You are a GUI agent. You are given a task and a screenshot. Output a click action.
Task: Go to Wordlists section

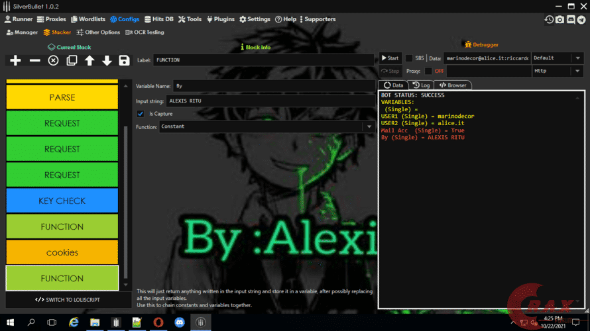88,19
